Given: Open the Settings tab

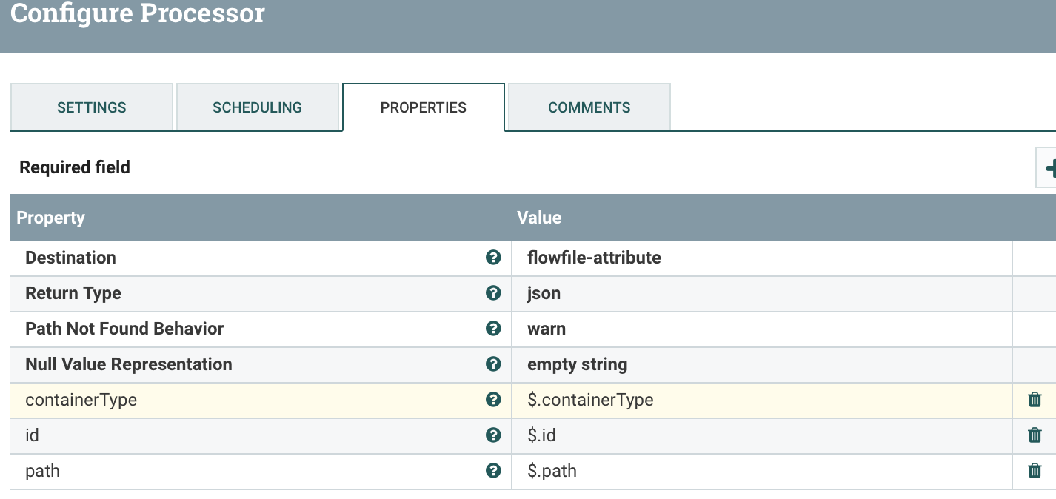Looking at the screenshot, I should click(92, 107).
